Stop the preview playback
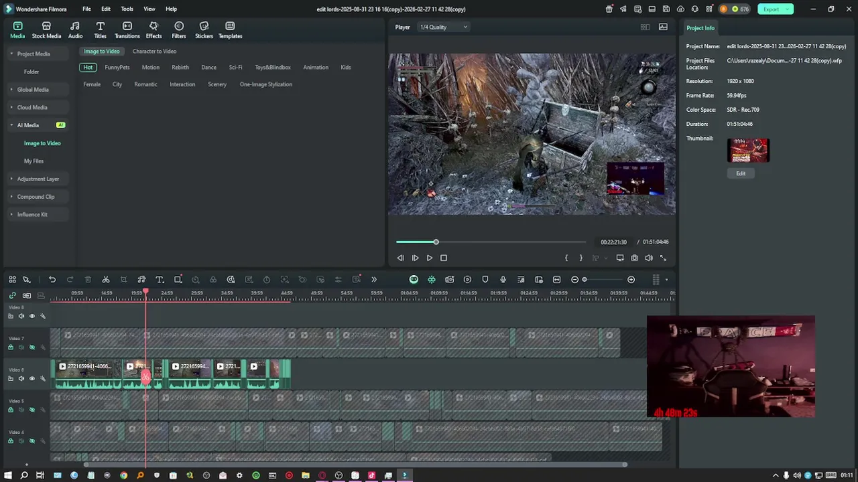This screenshot has width=858, height=482. (443, 258)
